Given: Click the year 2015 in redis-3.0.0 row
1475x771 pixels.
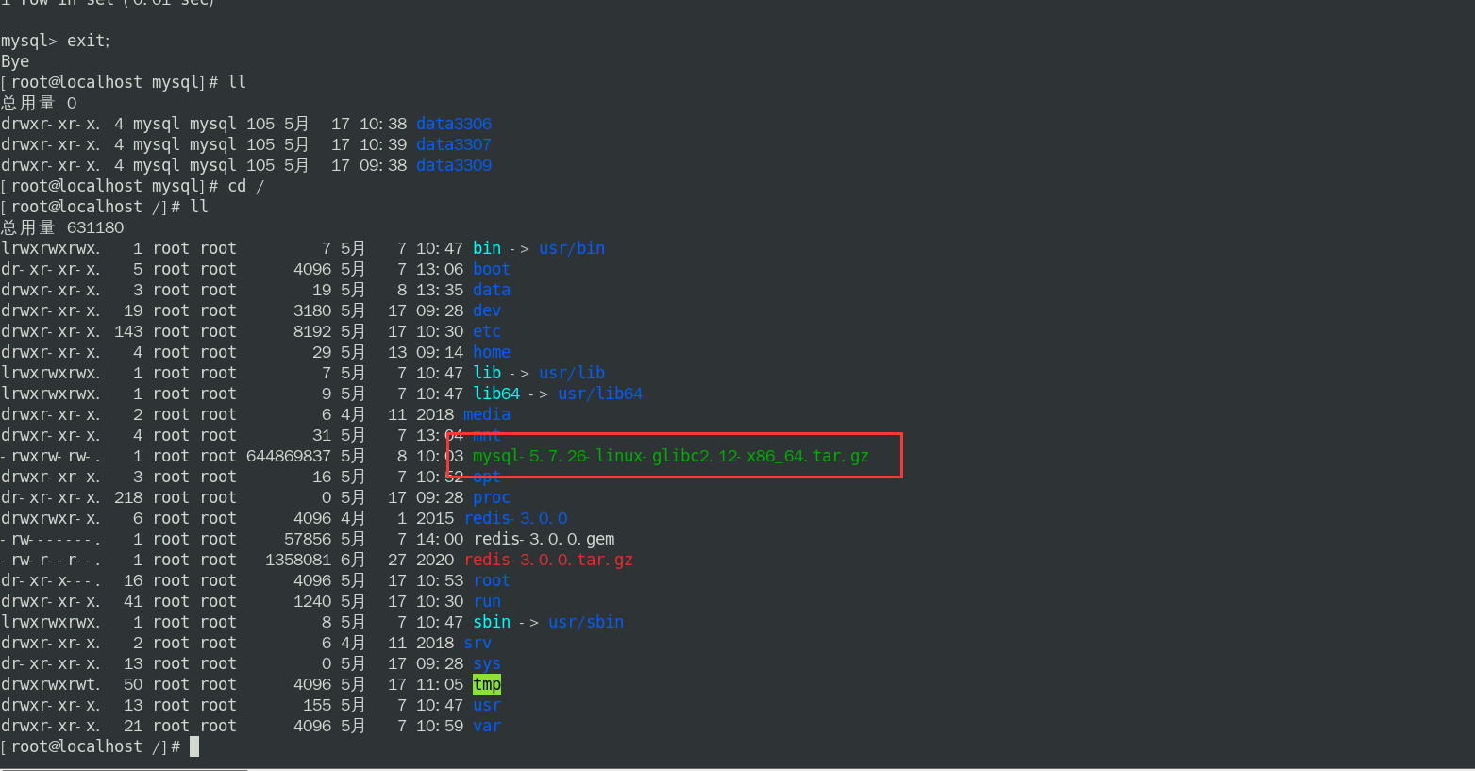Looking at the screenshot, I should click(435, 518).
